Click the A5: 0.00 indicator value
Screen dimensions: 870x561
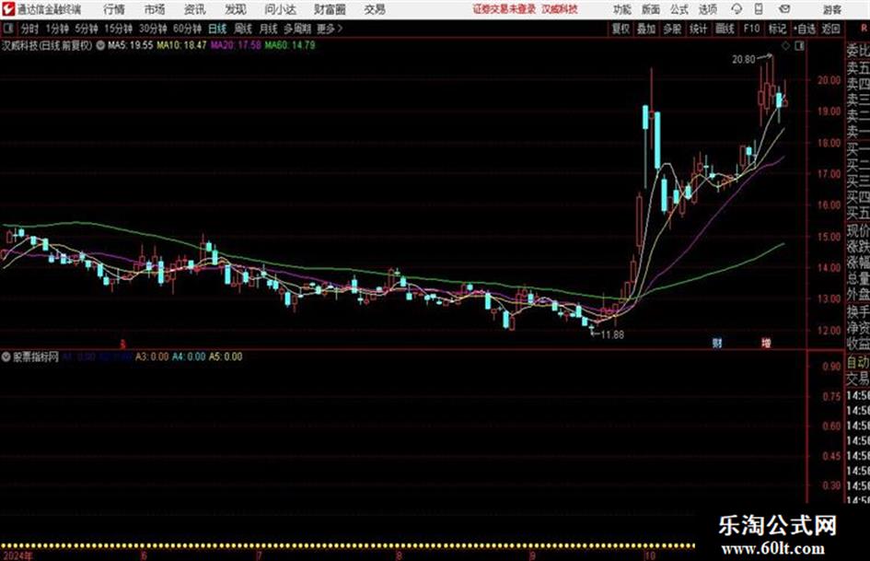pos(226,356)
